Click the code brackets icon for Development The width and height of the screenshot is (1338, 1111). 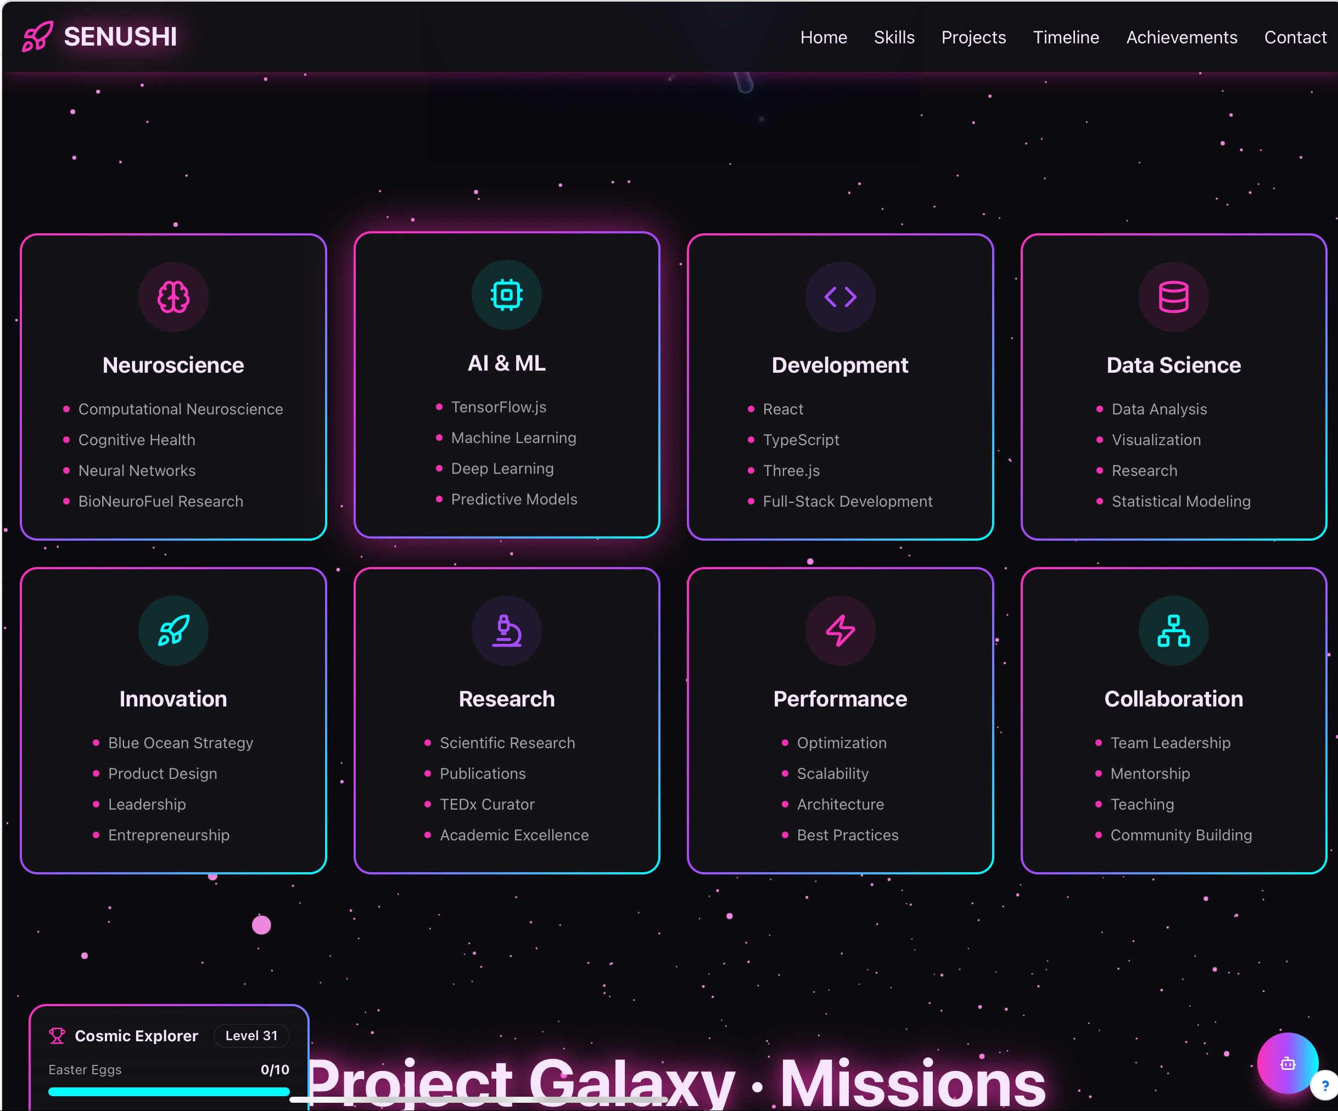(840, 297)
